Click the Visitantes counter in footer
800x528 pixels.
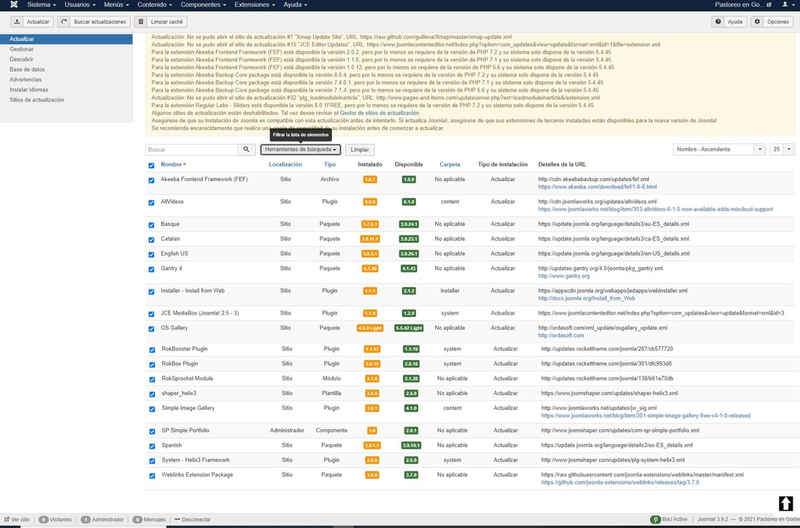[x=56, y=520]
